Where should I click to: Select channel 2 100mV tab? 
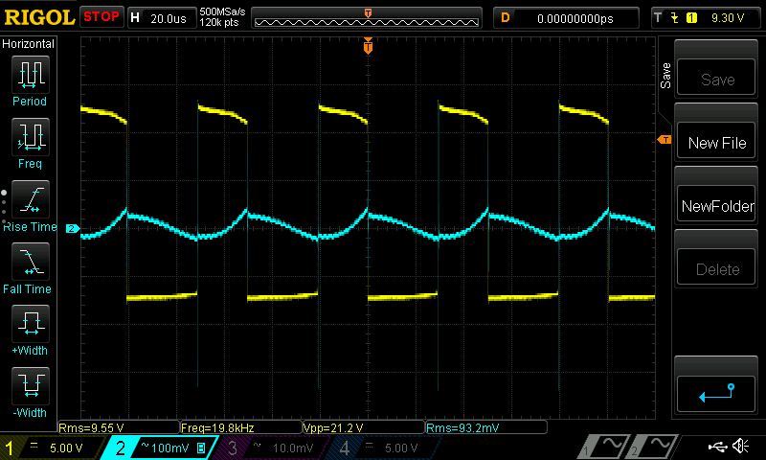click(x=161, y=448)
